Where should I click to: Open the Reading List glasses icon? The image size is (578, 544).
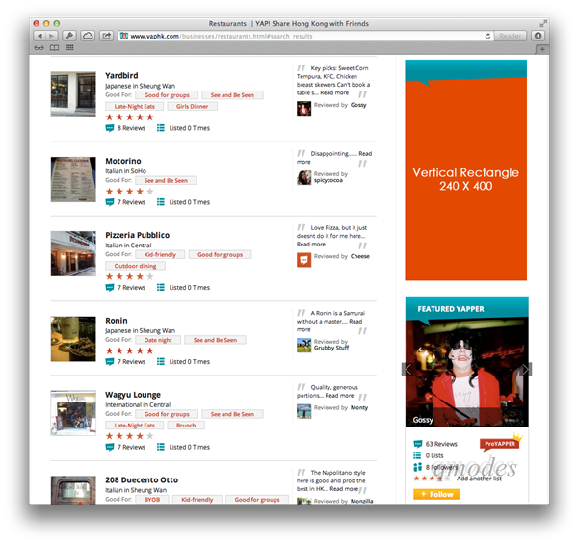39,47
